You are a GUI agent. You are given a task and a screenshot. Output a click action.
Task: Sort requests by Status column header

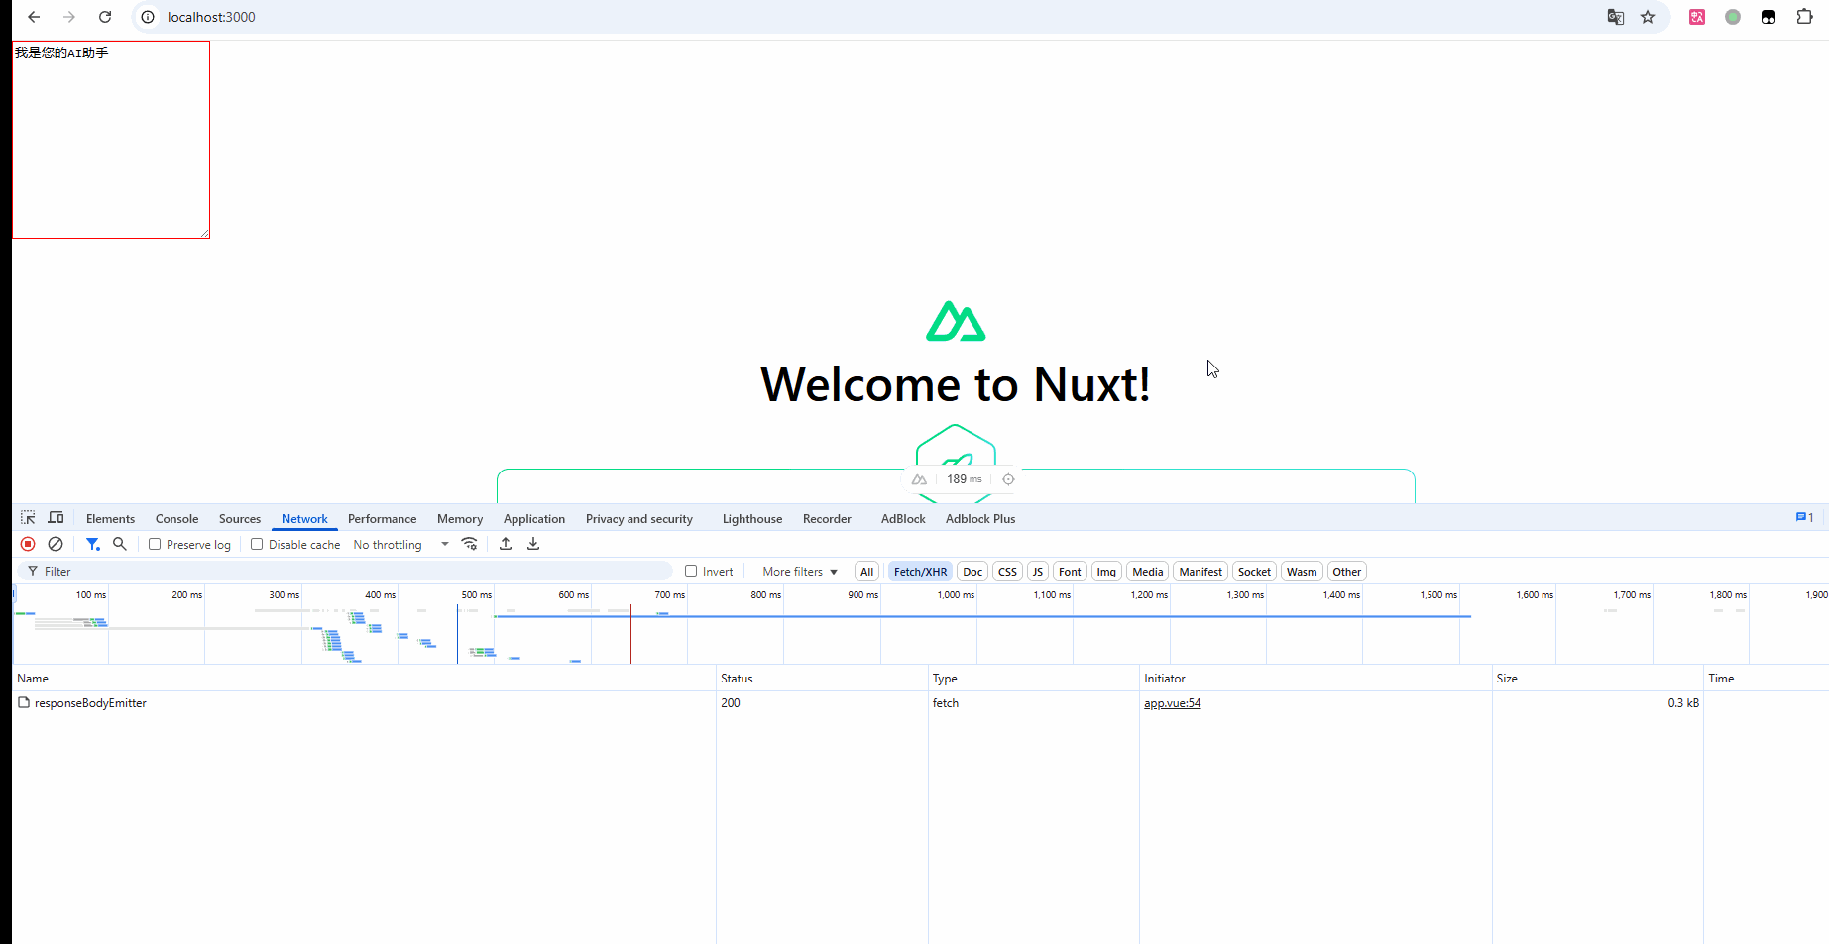[x=822, y=679]
